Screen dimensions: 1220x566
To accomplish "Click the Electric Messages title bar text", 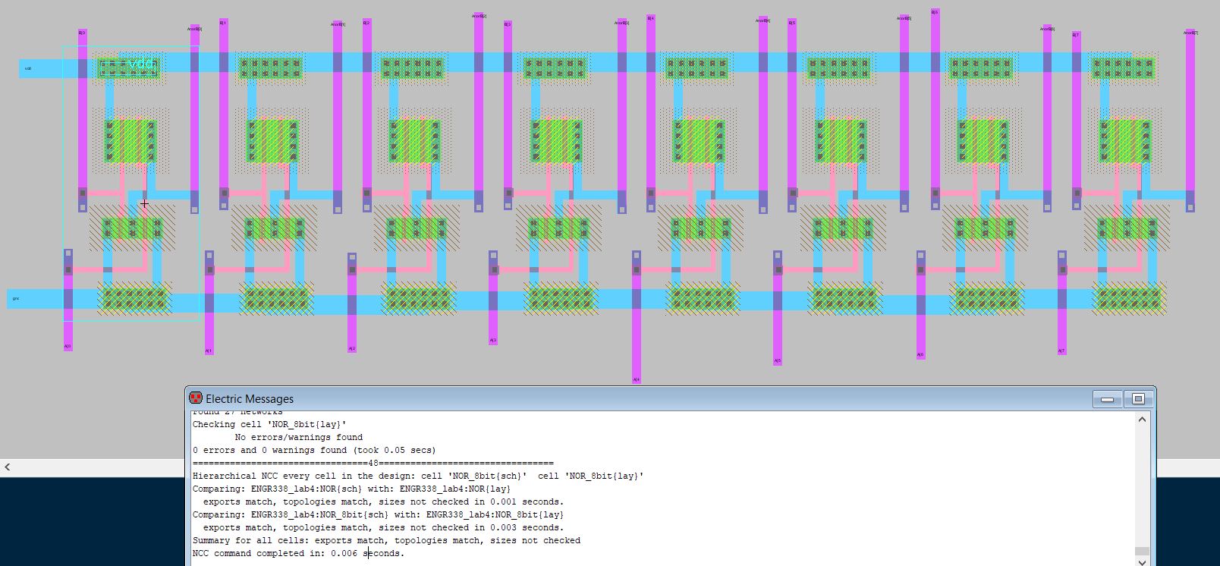I will pos(250,399).
